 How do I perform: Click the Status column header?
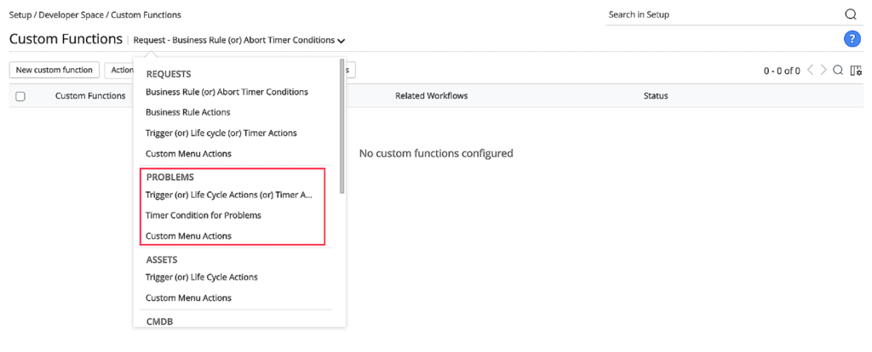656,96
